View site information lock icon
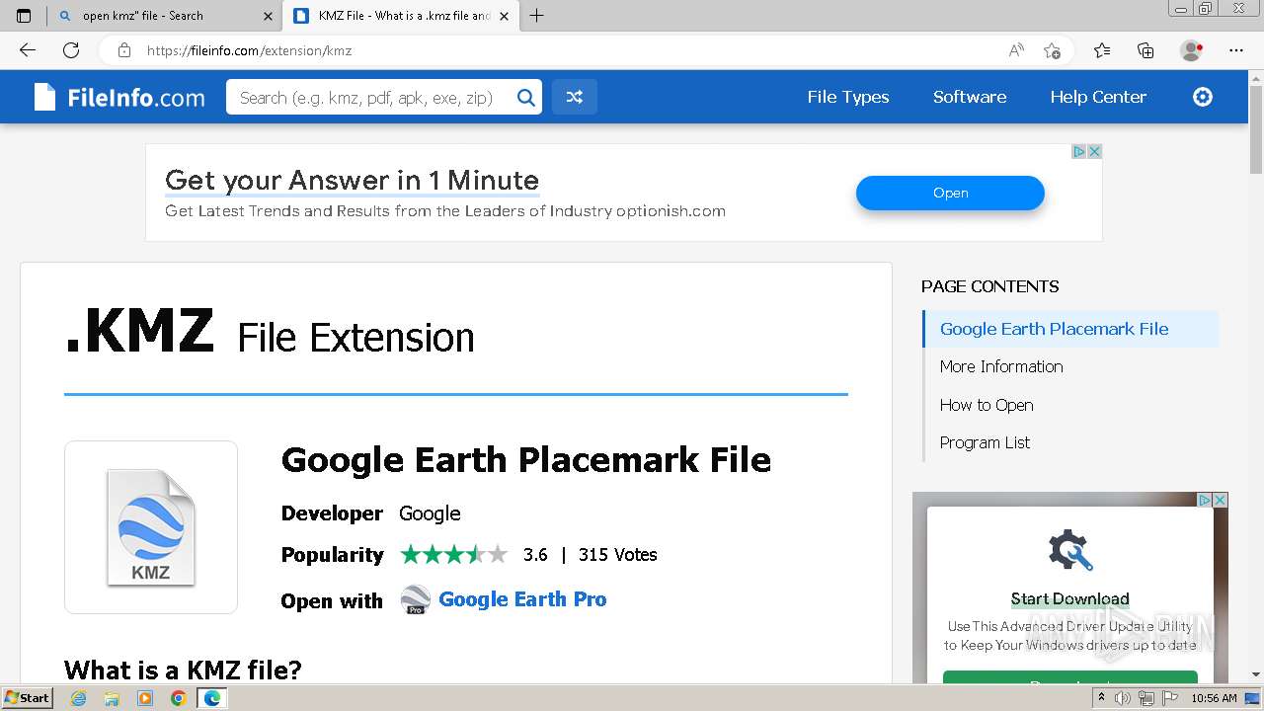This screenshot has height=711, width=1264. click(124, 50)
